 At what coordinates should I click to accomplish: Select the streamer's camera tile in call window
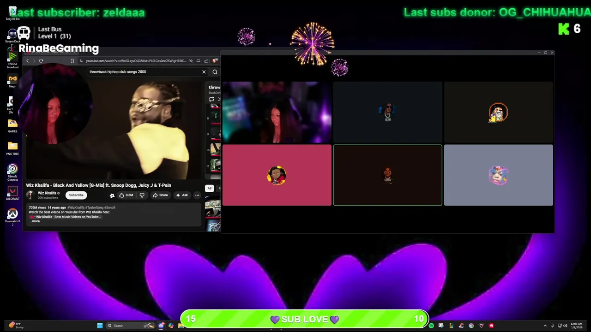coord(277,112)
